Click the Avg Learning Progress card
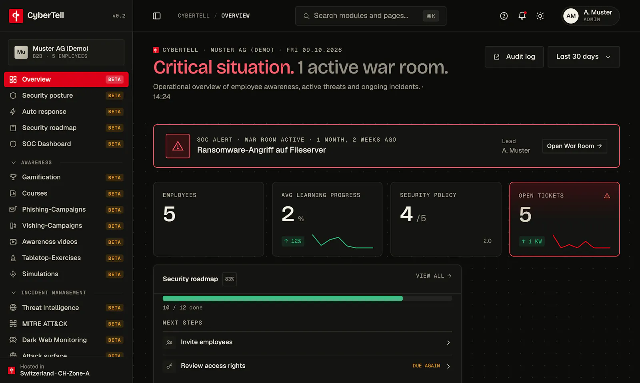 click(327, 219)
